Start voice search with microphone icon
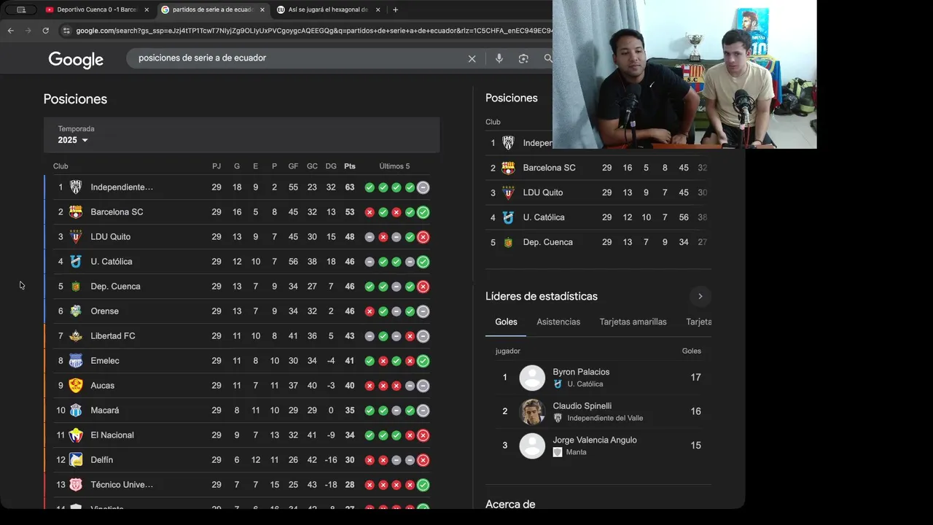The image size is (933, 525). pyautogui.click(x=499, y=58)
